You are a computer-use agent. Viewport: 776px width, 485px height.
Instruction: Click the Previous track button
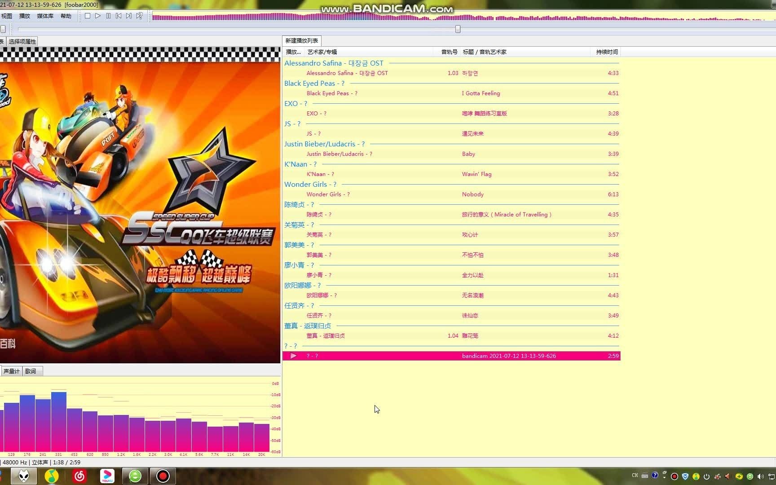pyautogui.click(x=119, y=16)
